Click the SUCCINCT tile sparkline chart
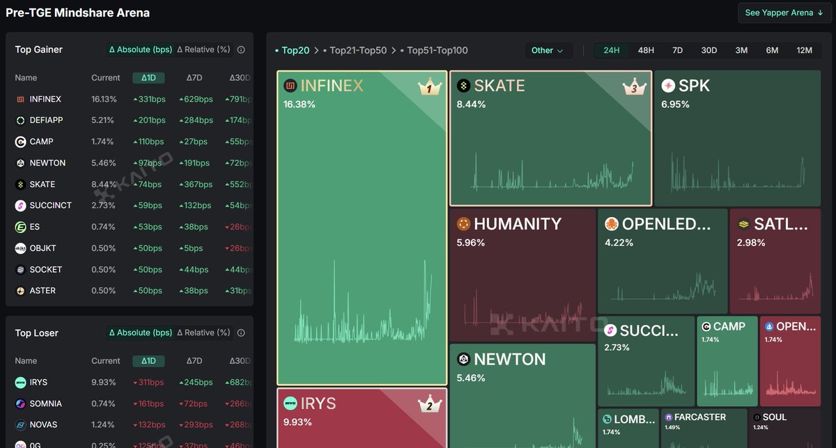 [646, 379]
